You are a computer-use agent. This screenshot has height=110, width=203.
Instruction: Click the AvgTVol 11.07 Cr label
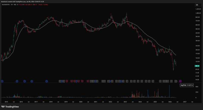(187, 85)
